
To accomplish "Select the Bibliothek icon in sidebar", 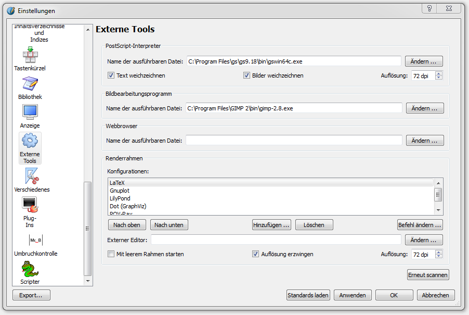I will pyautogui.click(x=30, y=84).
